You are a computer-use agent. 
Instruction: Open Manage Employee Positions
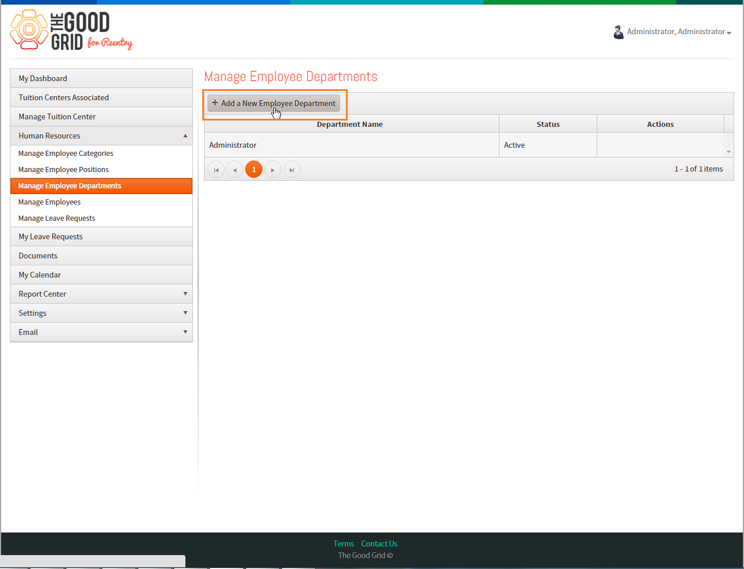64,170
